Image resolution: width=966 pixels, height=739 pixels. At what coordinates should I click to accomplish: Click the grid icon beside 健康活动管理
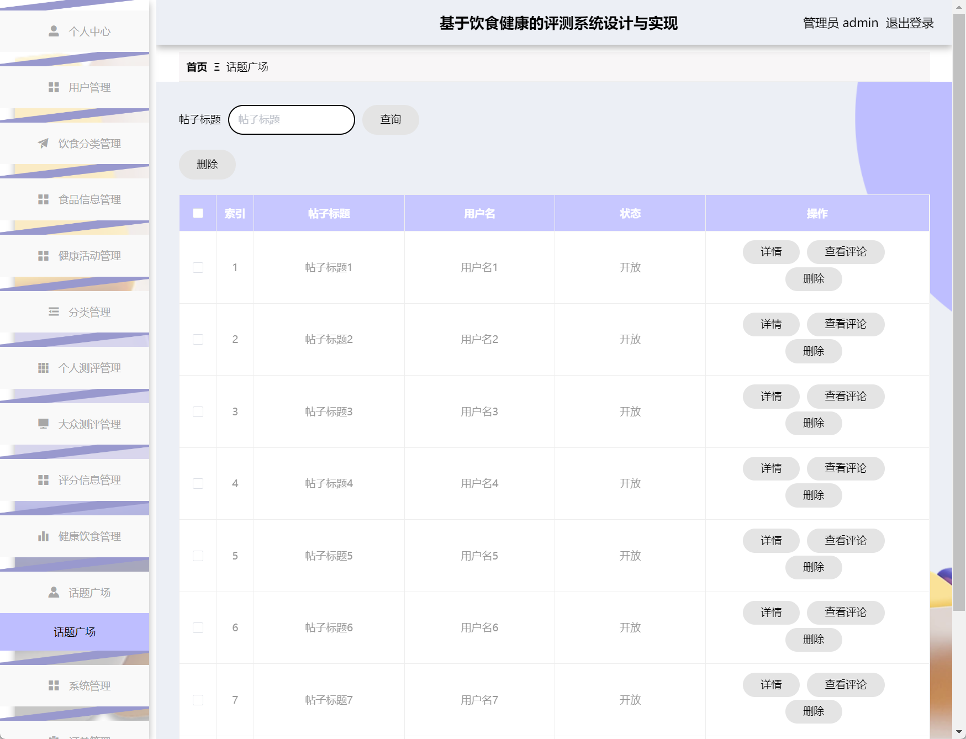[43, 256]
